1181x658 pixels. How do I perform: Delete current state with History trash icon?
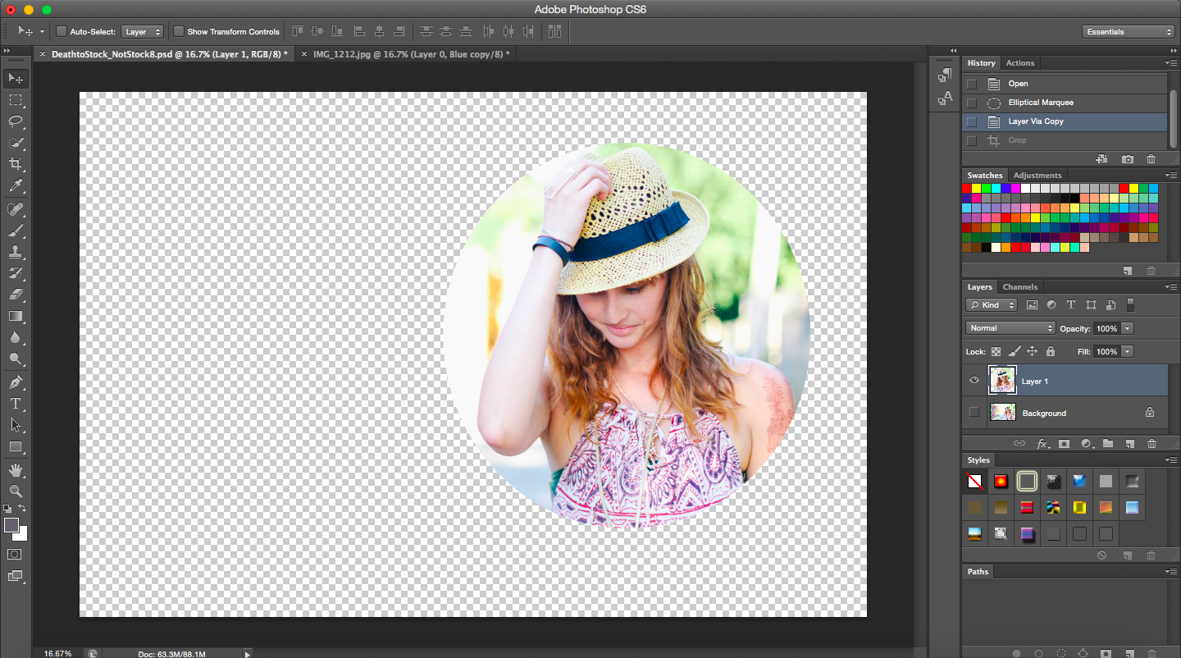pyautogui.click(x=1151, y=158)
